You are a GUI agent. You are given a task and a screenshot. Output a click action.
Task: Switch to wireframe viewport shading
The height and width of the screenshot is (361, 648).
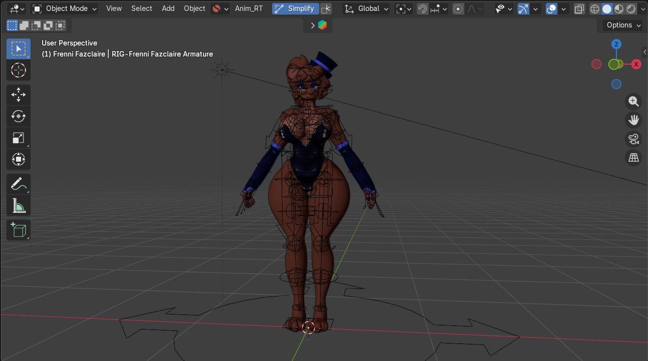click(x=595, y=9)
